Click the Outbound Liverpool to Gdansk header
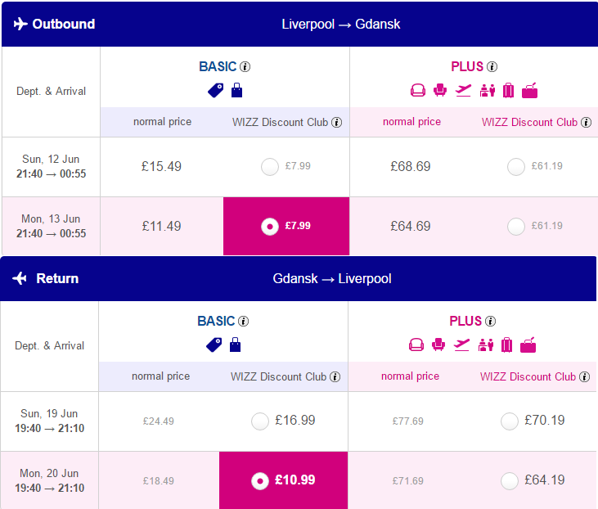 (299, 24)
